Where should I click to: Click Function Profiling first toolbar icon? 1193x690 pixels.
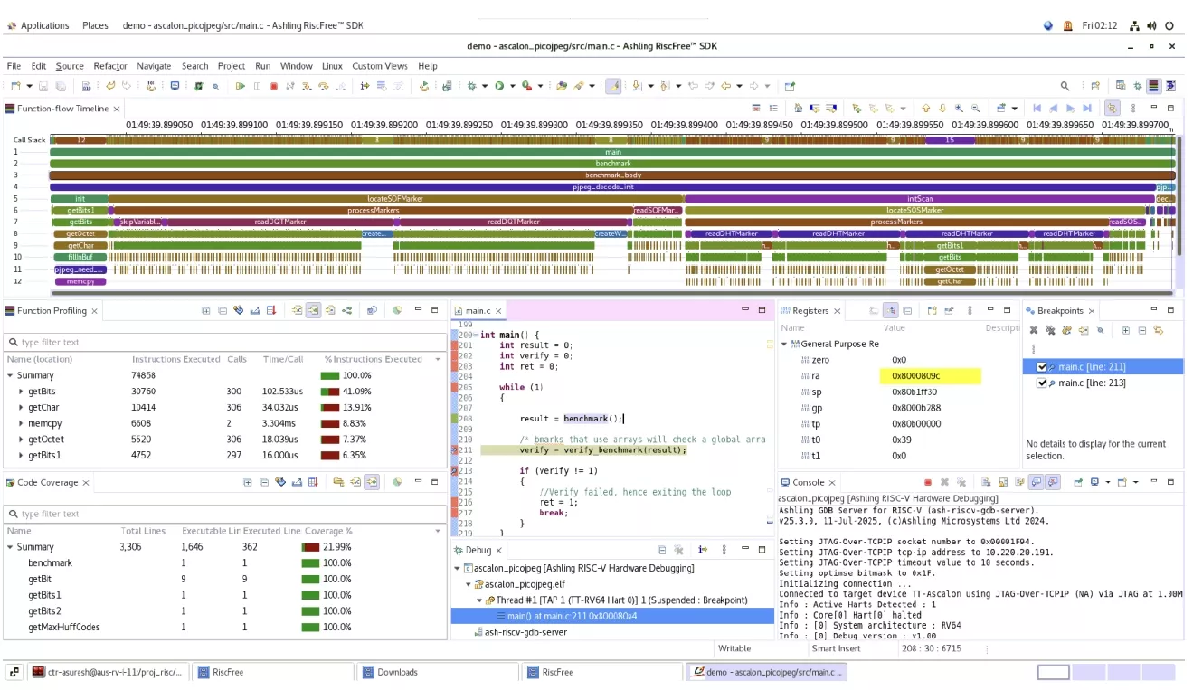[206, 310]
